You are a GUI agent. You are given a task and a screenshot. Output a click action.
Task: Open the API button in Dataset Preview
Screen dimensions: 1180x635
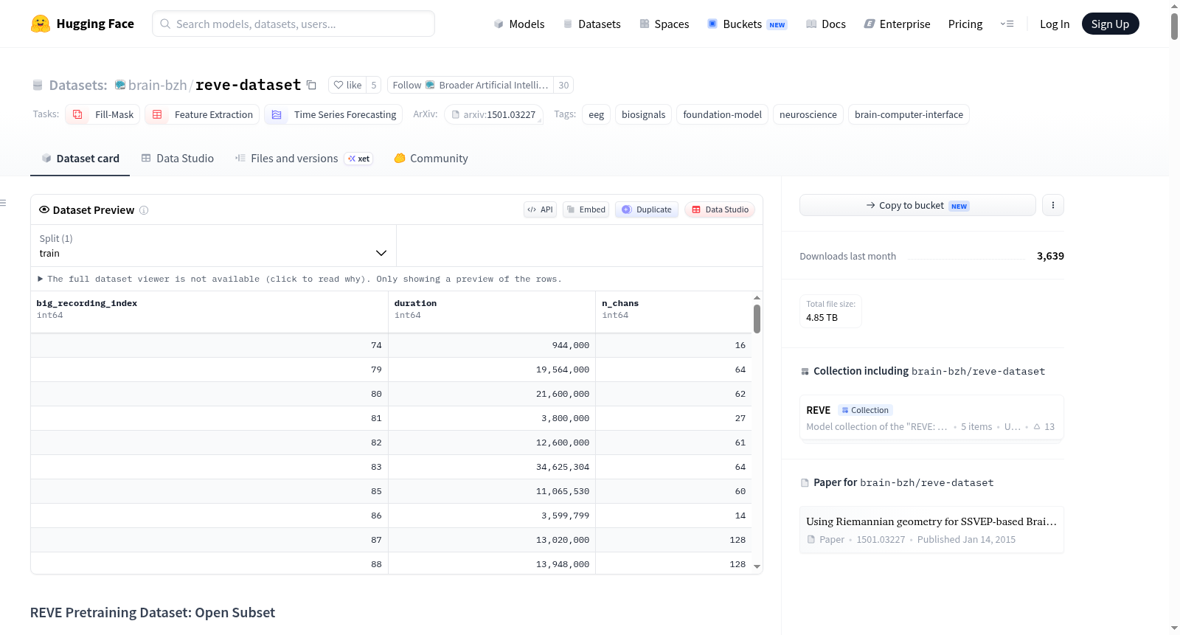tap(540, 209)
